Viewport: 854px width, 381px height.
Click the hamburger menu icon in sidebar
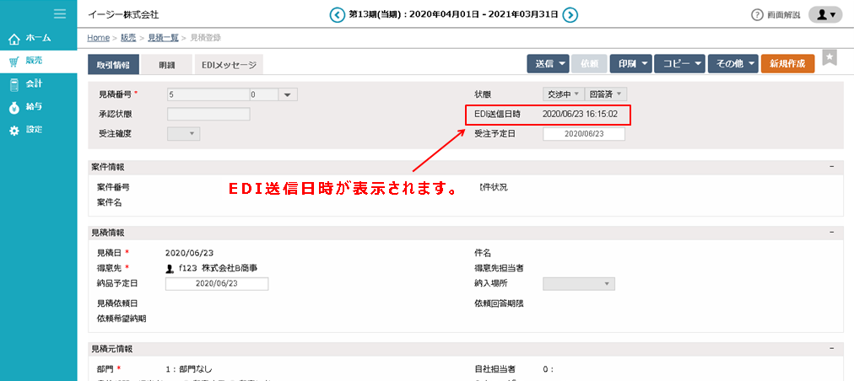point(60,13)
